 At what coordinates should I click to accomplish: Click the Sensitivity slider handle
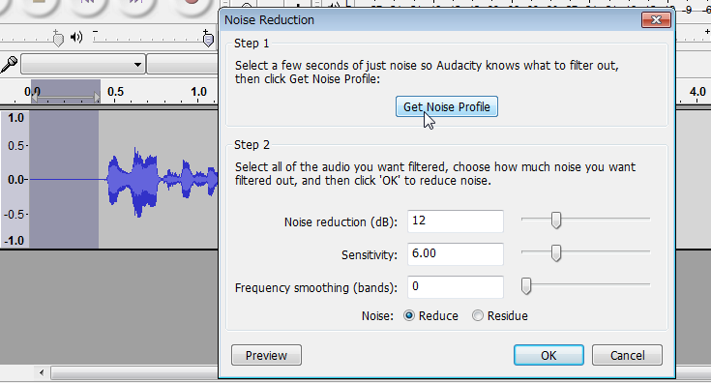tap(556, 253)
